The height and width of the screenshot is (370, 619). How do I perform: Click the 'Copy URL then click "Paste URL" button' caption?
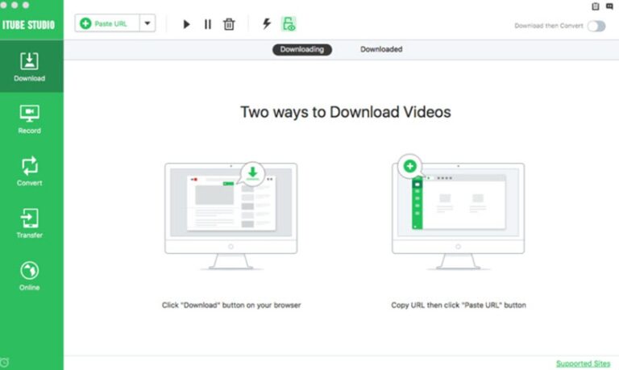click(459, 306)
